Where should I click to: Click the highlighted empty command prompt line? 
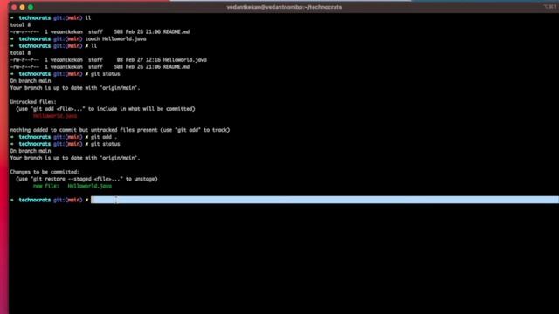pyautogui.click(x=324, y=200)
